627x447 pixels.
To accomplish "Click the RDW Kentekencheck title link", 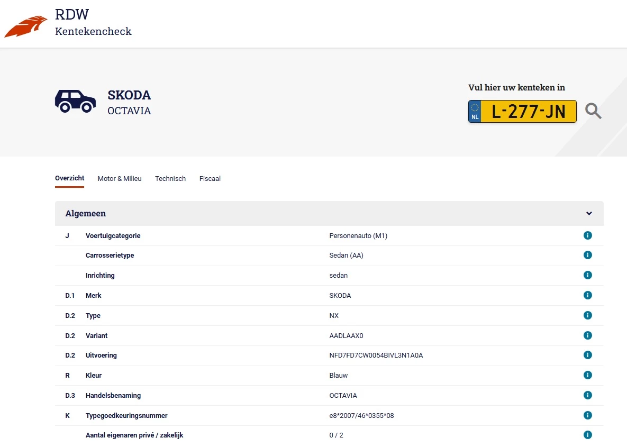I will [93, 23].
